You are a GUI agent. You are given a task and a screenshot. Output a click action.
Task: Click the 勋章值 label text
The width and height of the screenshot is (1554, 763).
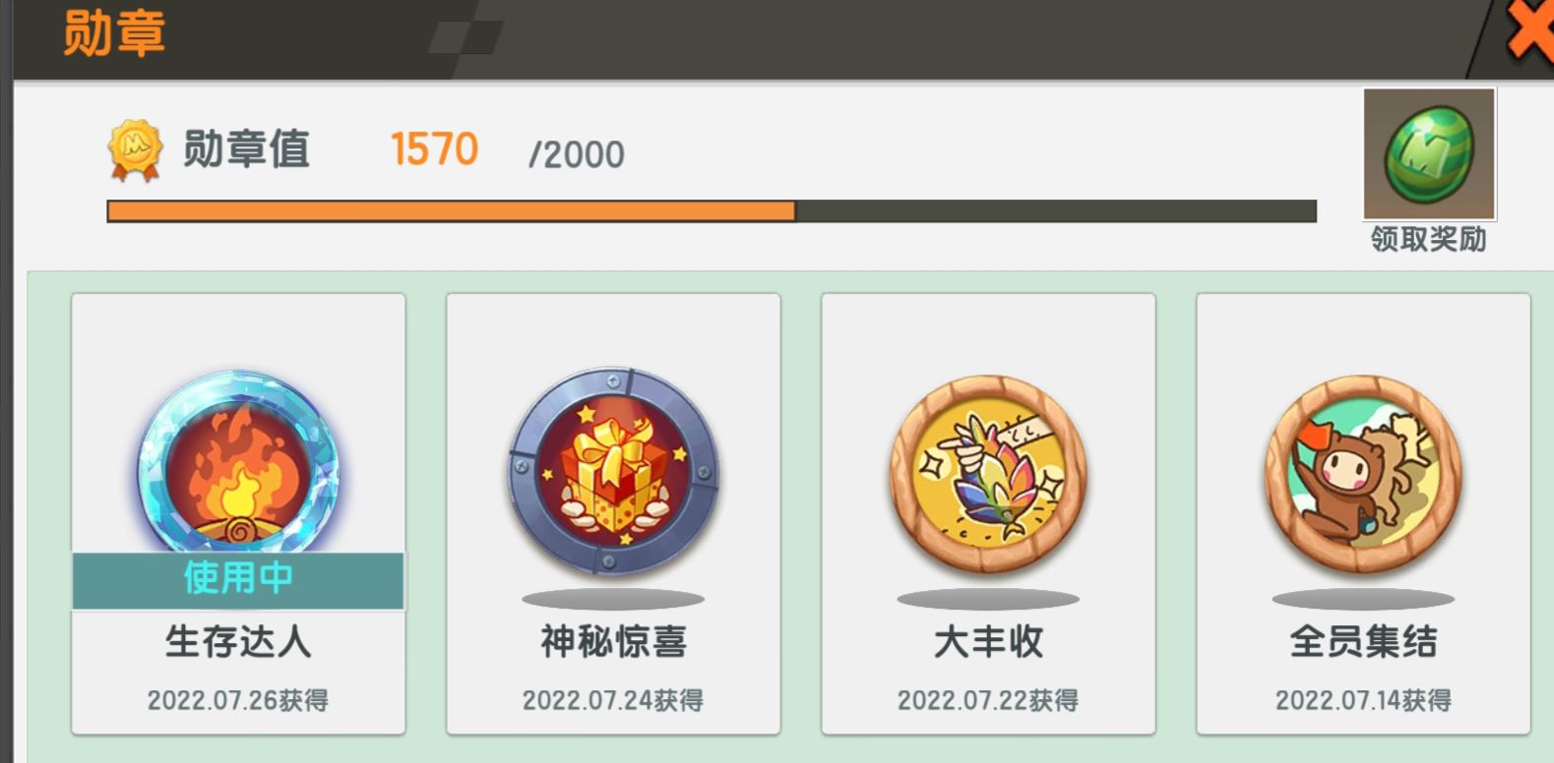point(246,150)
